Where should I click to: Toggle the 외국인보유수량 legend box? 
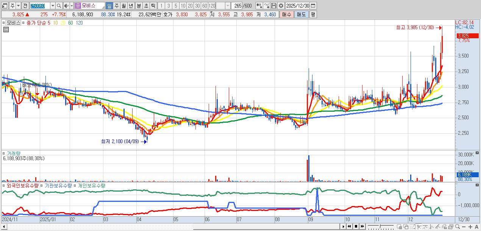tap(4, 186)
